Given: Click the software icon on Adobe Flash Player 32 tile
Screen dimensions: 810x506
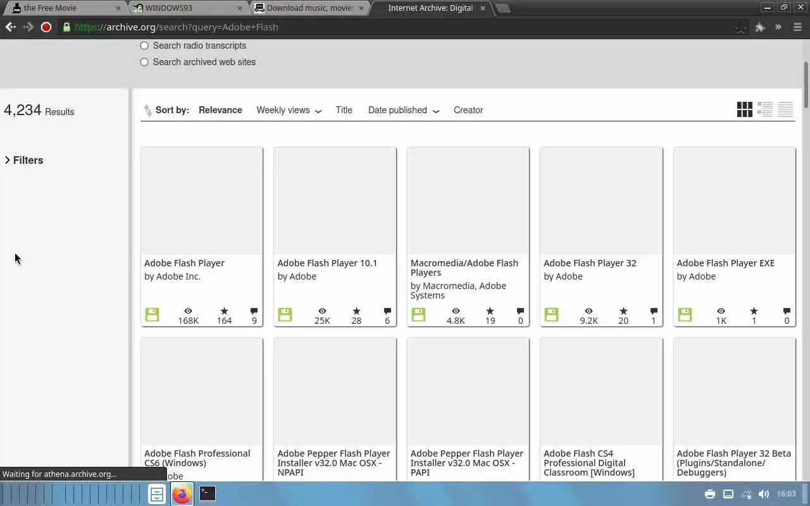Looking at the screenshot, I should pos(551,314).
